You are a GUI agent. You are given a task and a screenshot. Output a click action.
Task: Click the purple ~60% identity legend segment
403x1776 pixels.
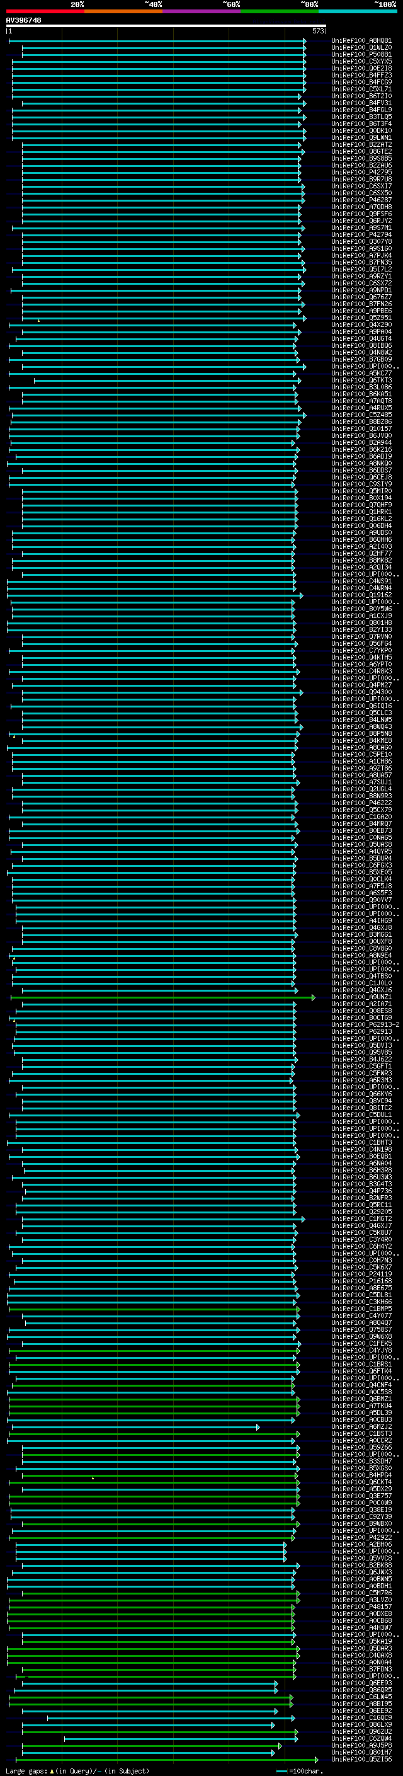coord(202,11)
